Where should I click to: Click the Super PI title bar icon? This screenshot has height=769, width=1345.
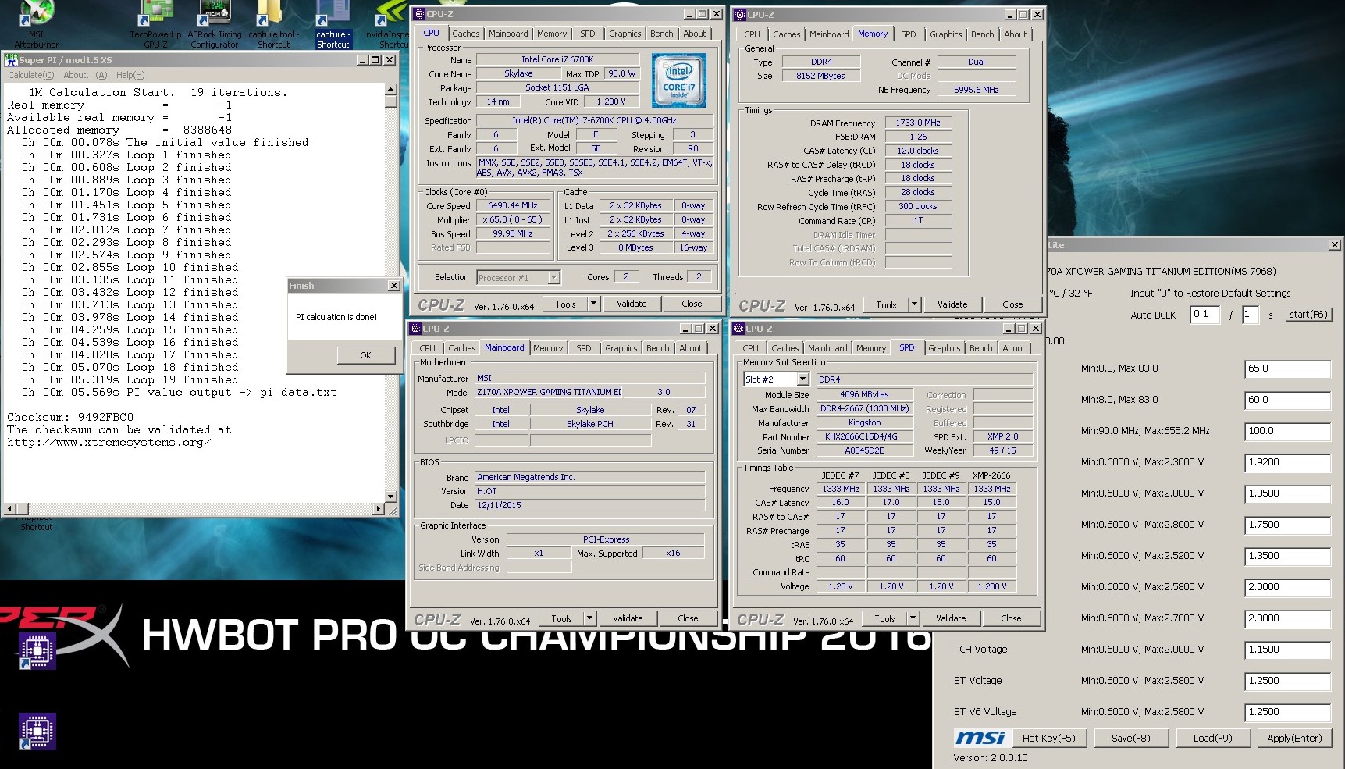coord(12,60)
